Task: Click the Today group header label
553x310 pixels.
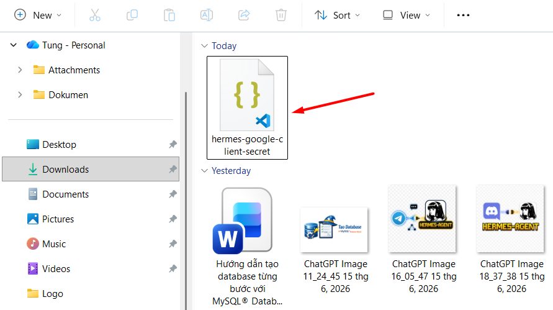Action: point(224,46)
